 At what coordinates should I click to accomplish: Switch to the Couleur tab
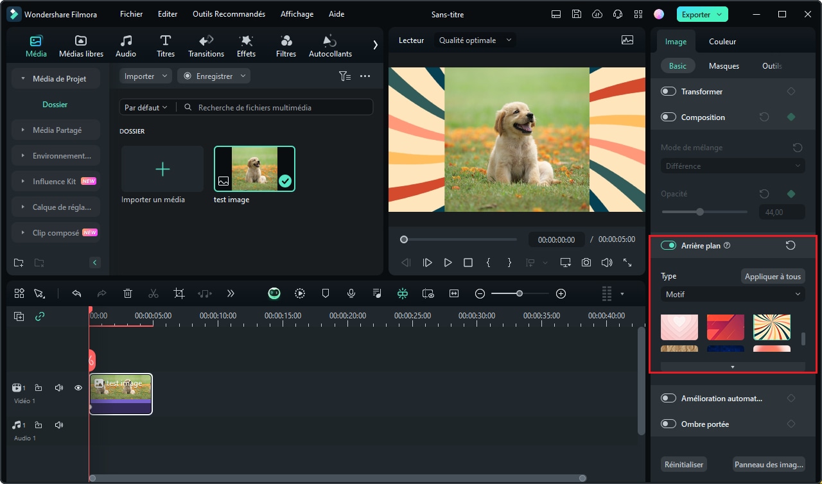point(722,41)
